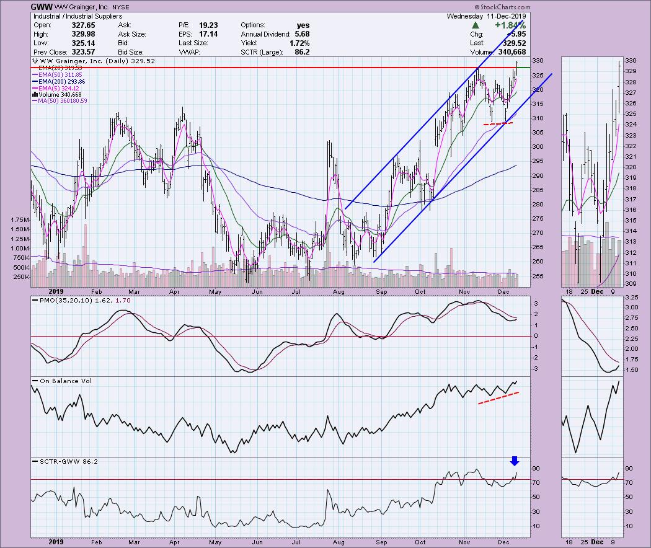Click the MA(50) 360180.59 volume legend entry

pos(60,101)
